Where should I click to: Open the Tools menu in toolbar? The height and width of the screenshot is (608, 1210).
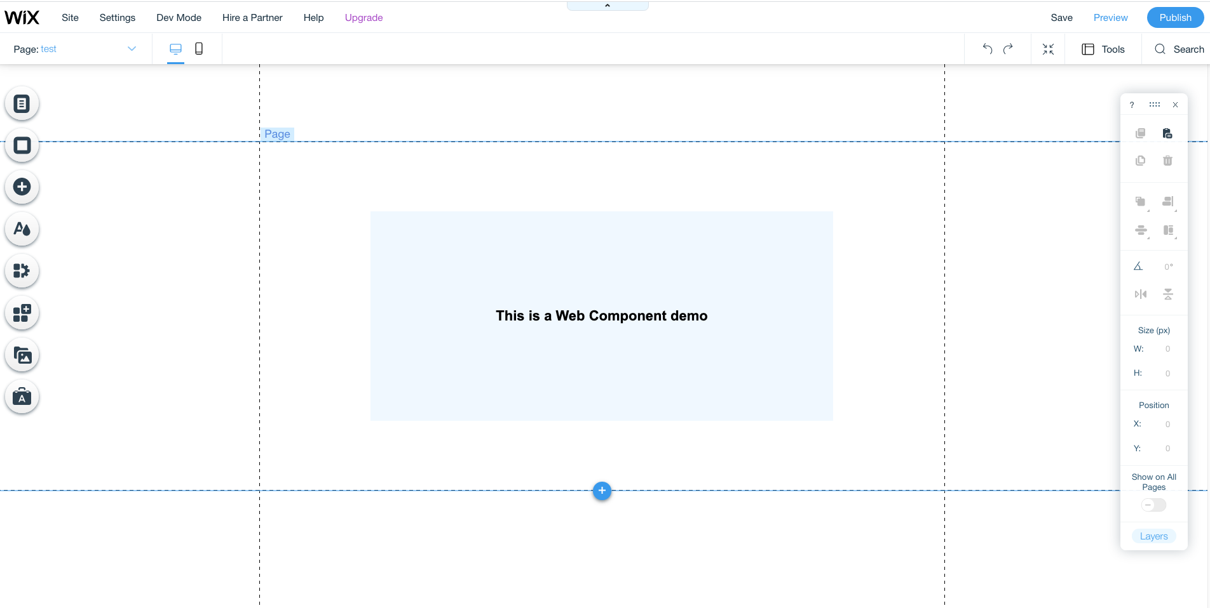tap(1103, 49)
